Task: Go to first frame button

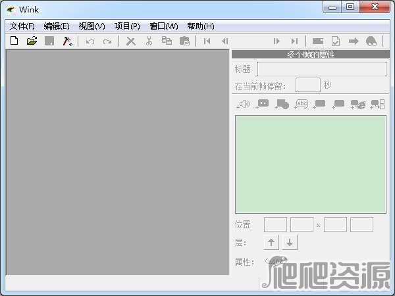Action: coord(207,41)
